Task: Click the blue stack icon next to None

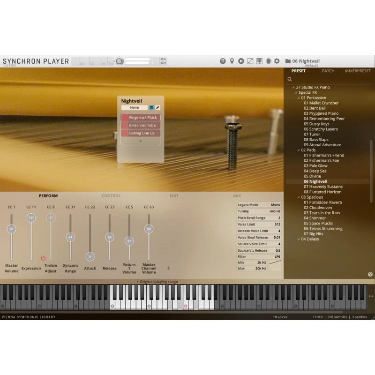Action: (151, 107)
